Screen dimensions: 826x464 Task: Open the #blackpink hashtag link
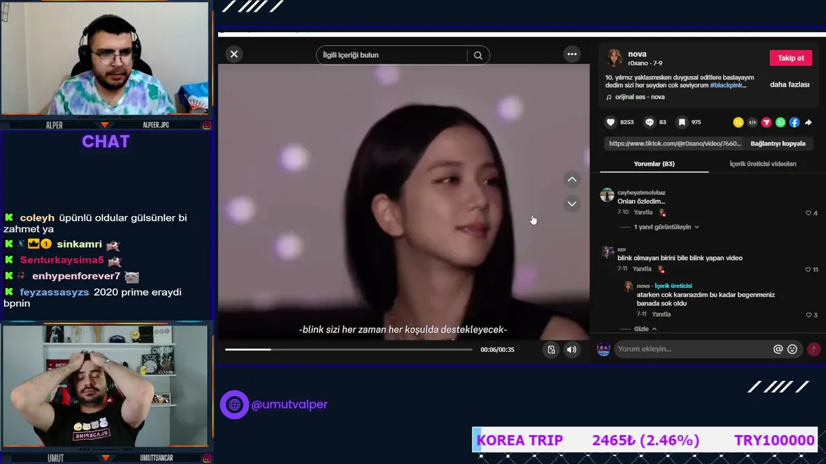728,85
